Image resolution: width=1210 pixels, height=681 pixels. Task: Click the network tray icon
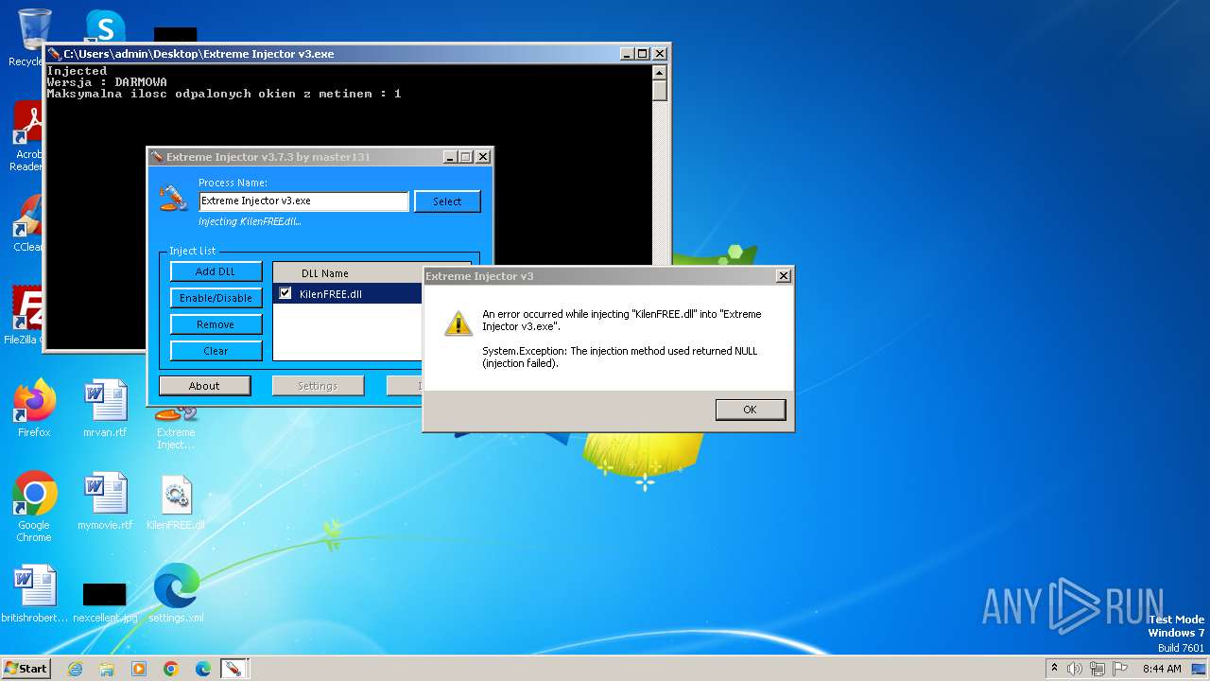[x=1097, y=669]
